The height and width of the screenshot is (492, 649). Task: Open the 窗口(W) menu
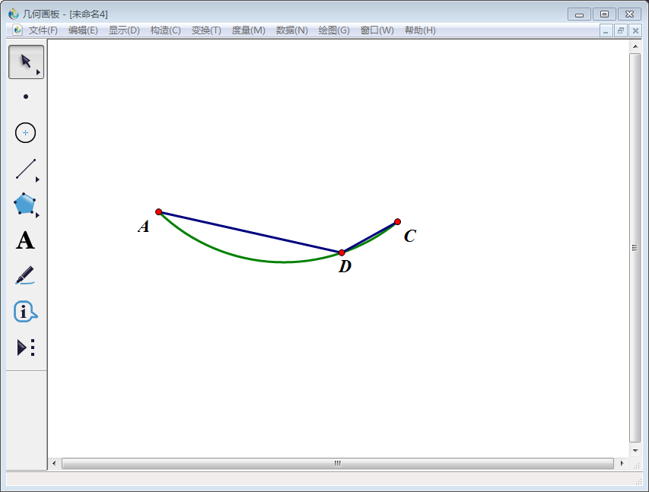click(x=377, y=30)
